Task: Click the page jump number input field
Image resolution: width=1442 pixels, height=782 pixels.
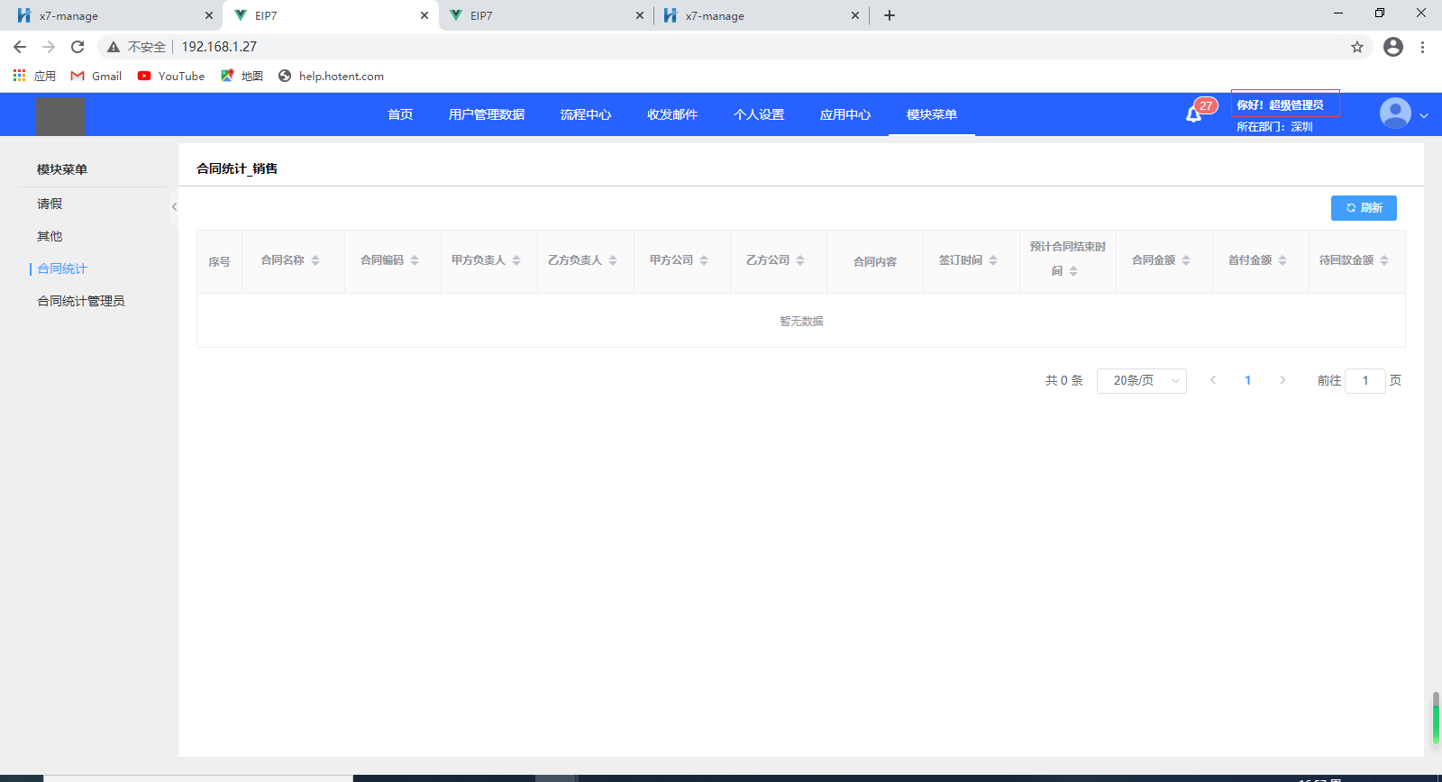Action: [x=1364, y=381]
